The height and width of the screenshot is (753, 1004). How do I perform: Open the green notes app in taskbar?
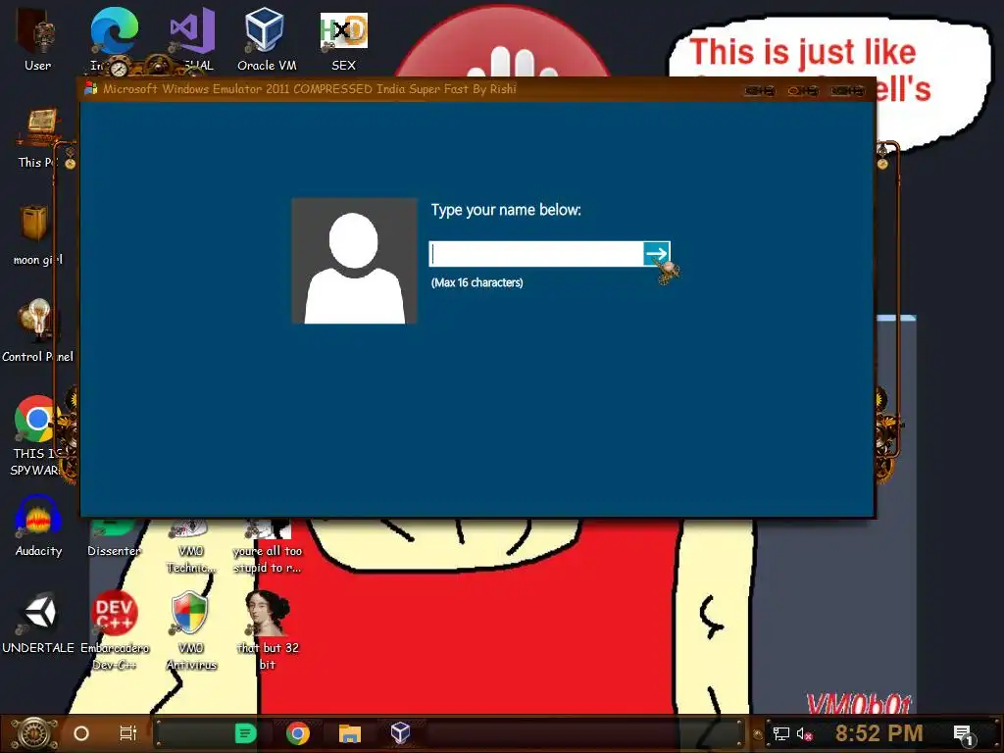click(245, 733)
